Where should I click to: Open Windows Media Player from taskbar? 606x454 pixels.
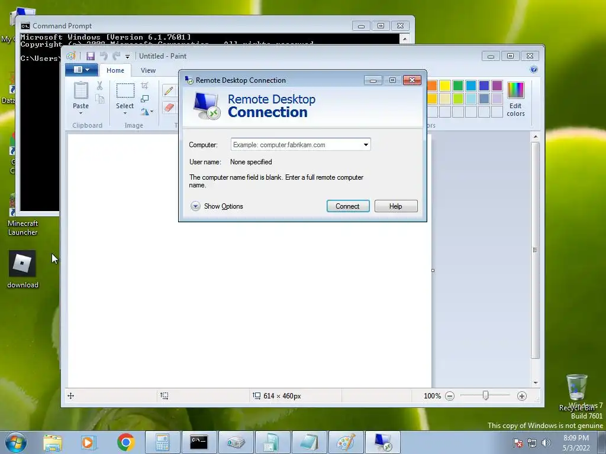point(88,443)
